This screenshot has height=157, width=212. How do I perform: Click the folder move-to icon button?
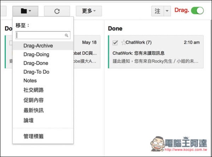[x=25, y=11]
